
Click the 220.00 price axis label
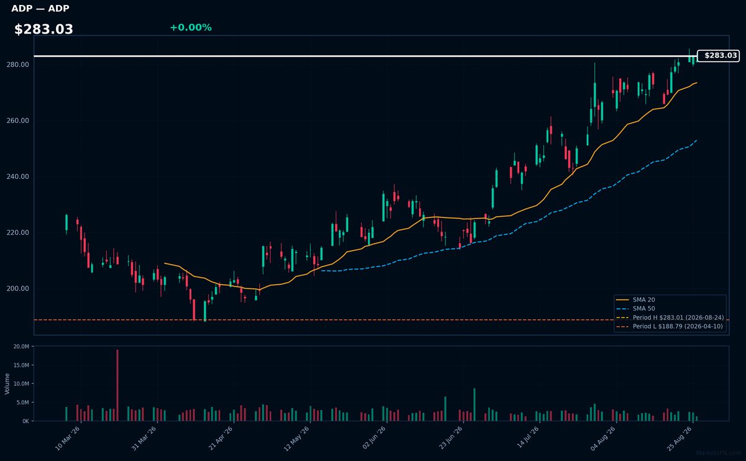pos(18,232)
